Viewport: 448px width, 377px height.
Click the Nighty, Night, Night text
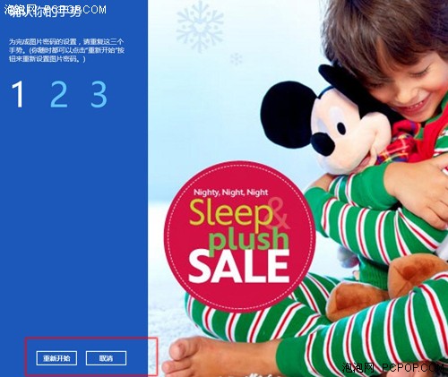point(231,193)
